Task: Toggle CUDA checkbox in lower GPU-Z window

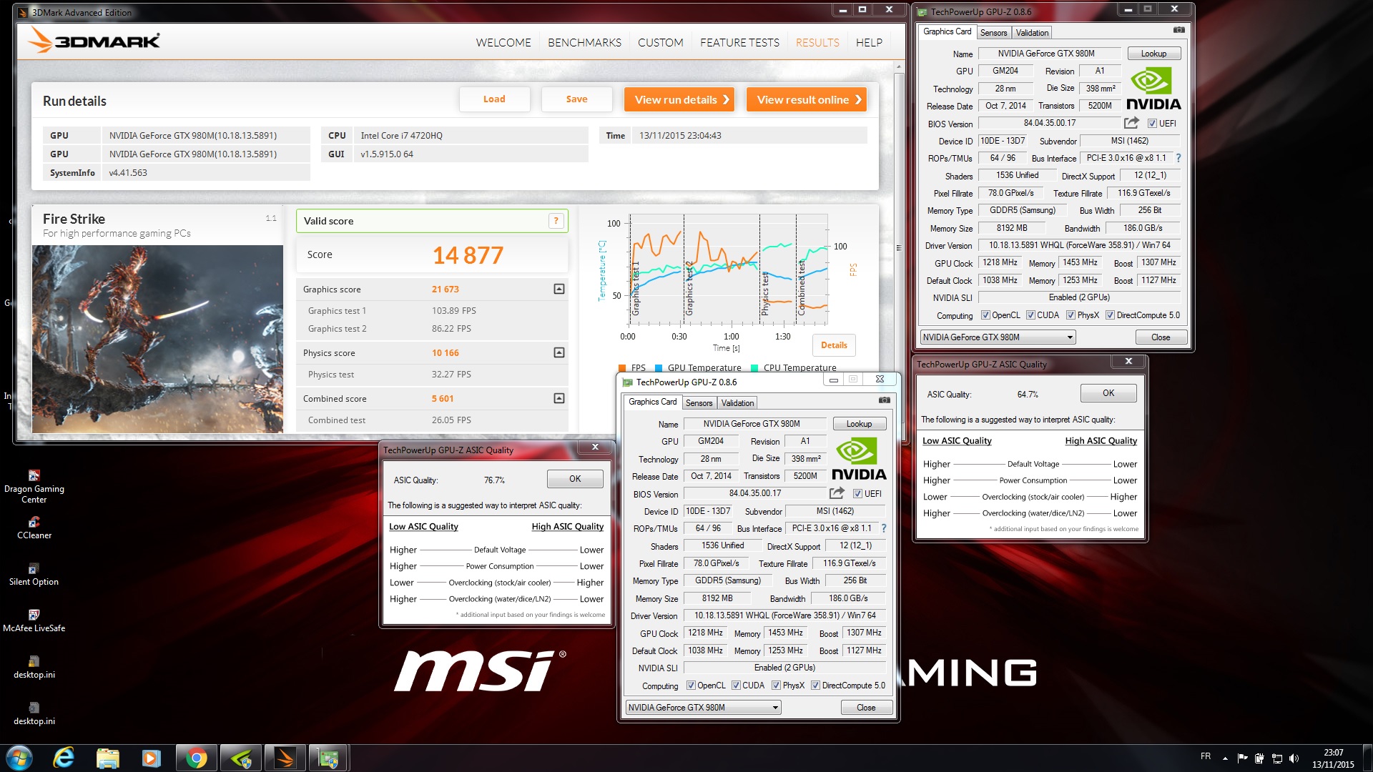Action: pos(736,686)
